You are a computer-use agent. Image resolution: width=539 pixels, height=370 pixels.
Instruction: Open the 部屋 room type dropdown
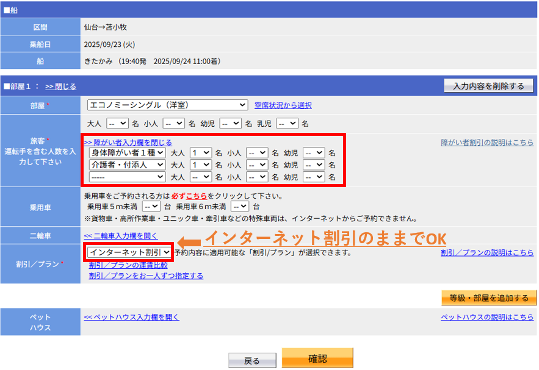167,105
